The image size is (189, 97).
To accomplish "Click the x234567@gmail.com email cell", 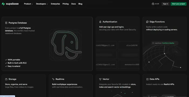I will 106,65.
